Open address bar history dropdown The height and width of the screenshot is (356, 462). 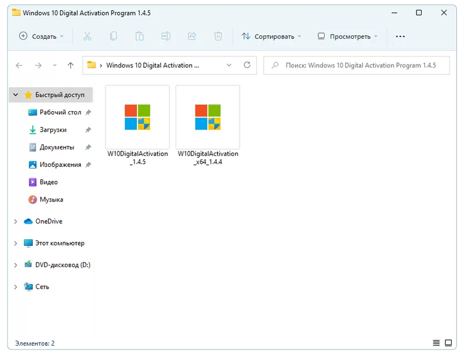(x=229, y=65)
